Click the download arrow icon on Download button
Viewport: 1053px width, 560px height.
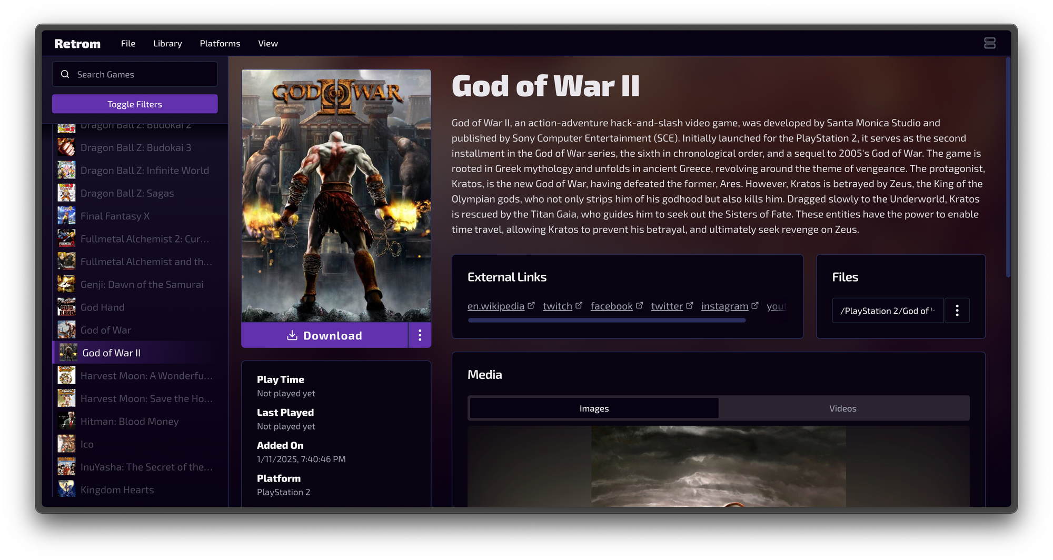(x=292, y=335)
